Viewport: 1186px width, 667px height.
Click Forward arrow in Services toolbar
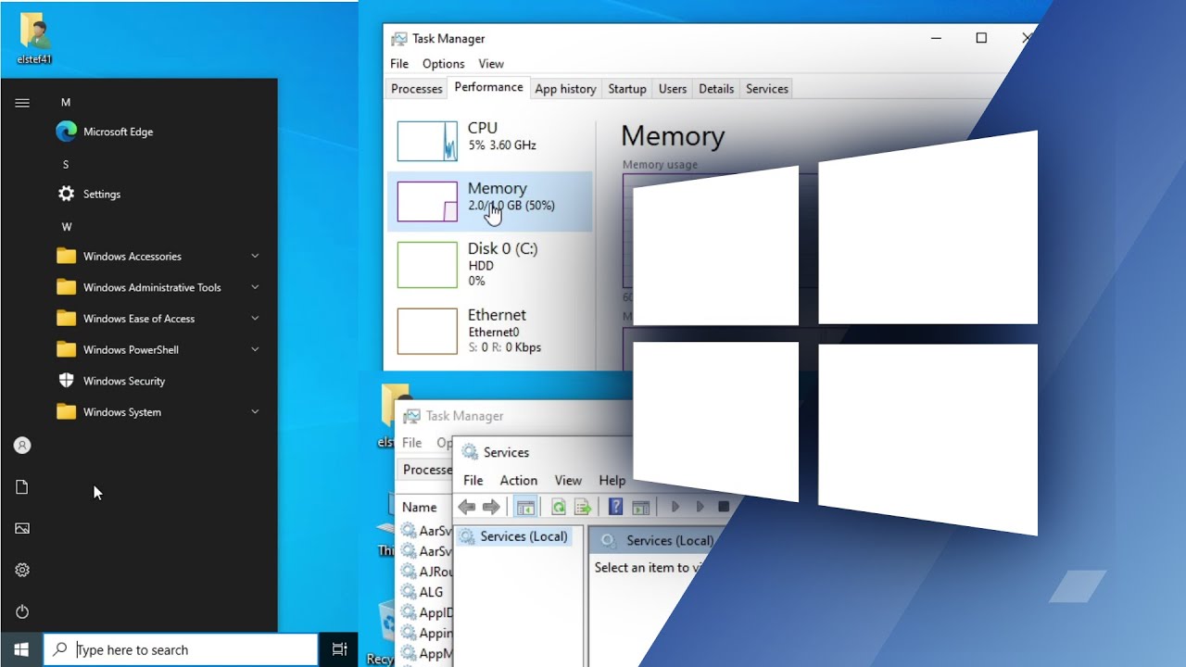(x=491, y=507)
